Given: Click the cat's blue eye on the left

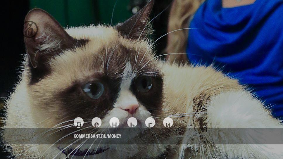Looking at the screenshot, I should [94, 89].
